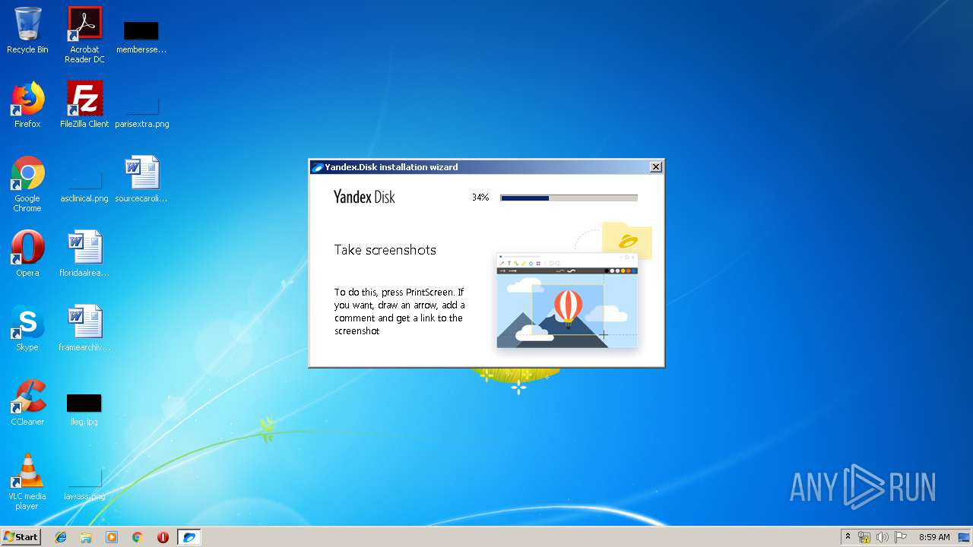This screenshot has height=547, width=973.
Task: Open Chrome from the taskbar
Action: 138,537
